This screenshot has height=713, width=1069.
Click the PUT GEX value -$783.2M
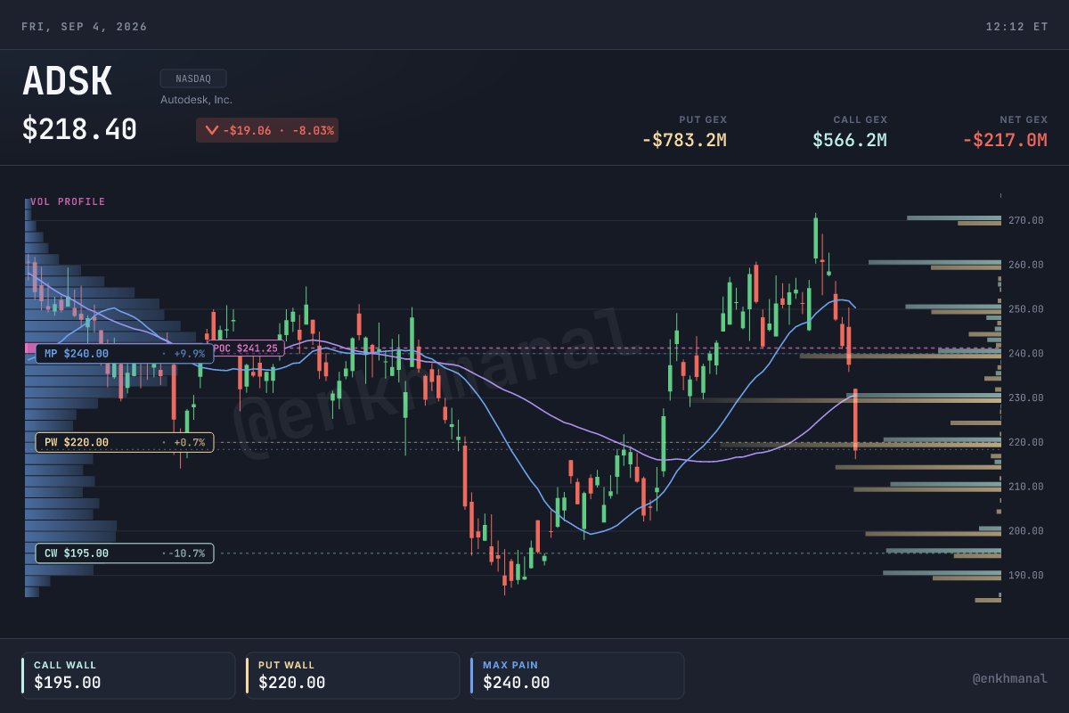684,140
